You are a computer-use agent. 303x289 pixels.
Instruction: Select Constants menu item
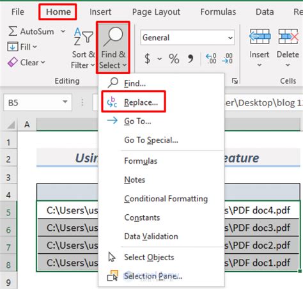[x=161, y=217]
